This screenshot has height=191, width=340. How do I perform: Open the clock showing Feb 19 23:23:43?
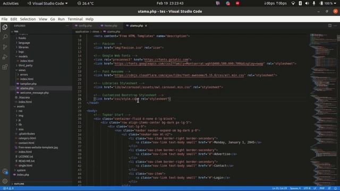170,3
